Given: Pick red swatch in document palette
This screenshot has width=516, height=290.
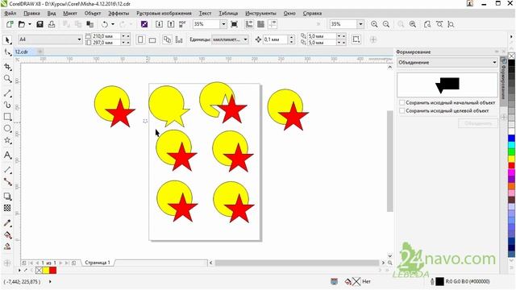Looking at the screenshot, I should tap(53, 271).
